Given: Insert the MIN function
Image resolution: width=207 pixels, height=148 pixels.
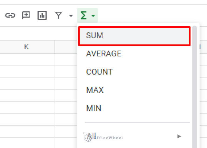Looking at the screenshot, I should [94, 108].
